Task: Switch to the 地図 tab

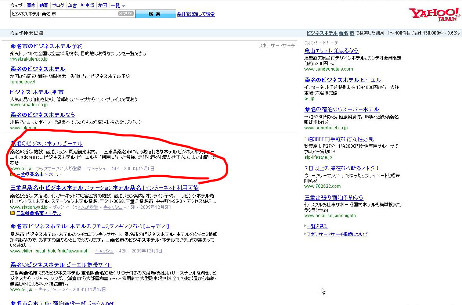Action: coord(102,6)
